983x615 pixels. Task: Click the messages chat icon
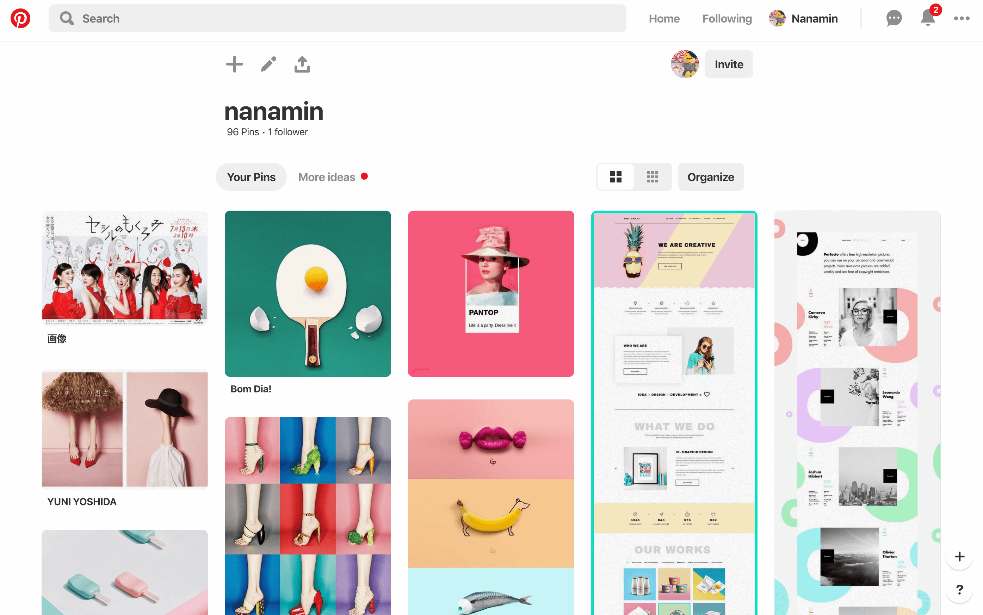tap(894, 18)
